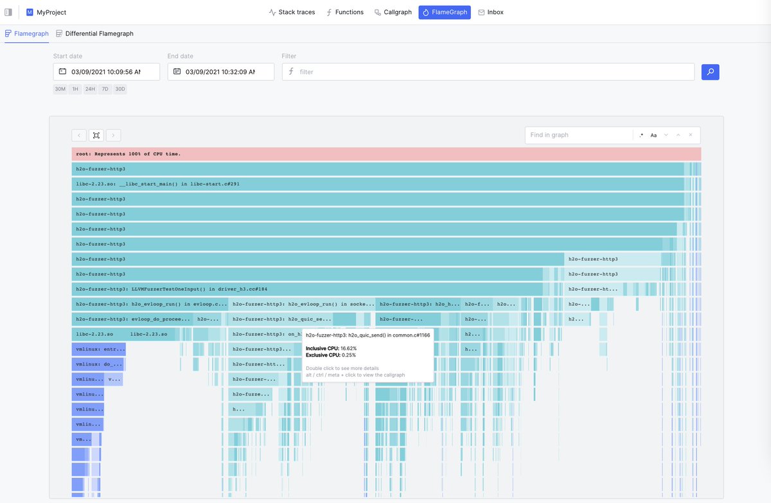Edit the Start date field

107,71
